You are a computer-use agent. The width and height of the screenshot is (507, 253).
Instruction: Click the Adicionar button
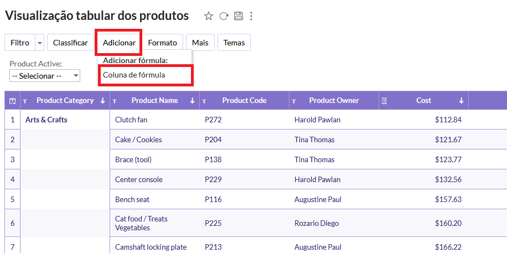tap(119, 43)
